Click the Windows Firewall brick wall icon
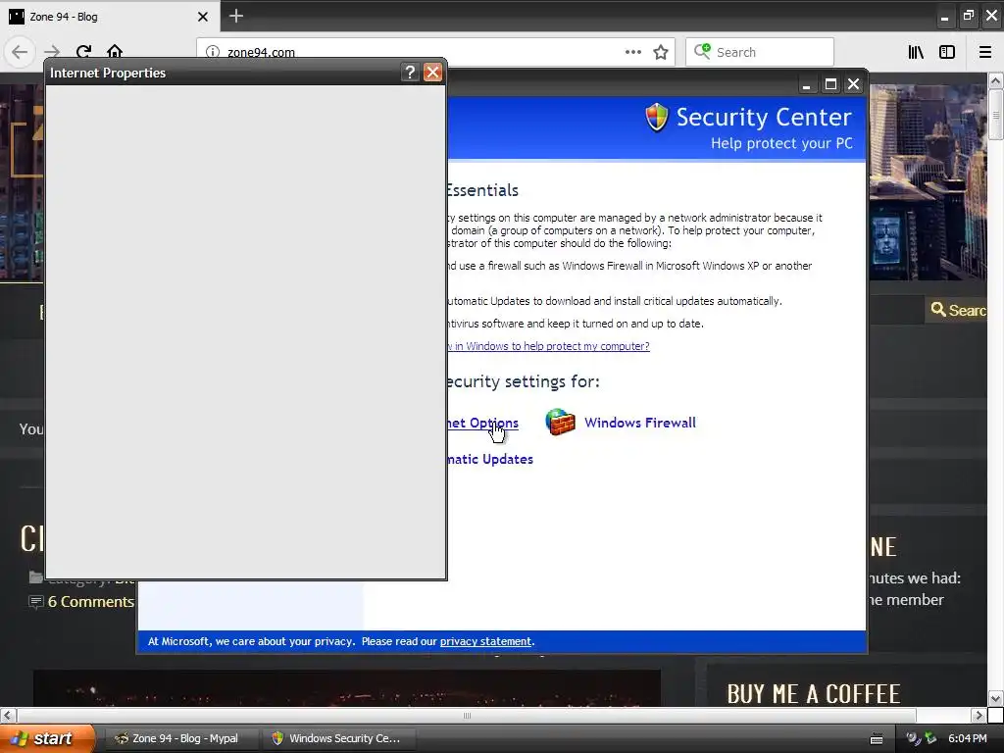1004x753 pixels. pyautogui.click(x=560, y=423)
